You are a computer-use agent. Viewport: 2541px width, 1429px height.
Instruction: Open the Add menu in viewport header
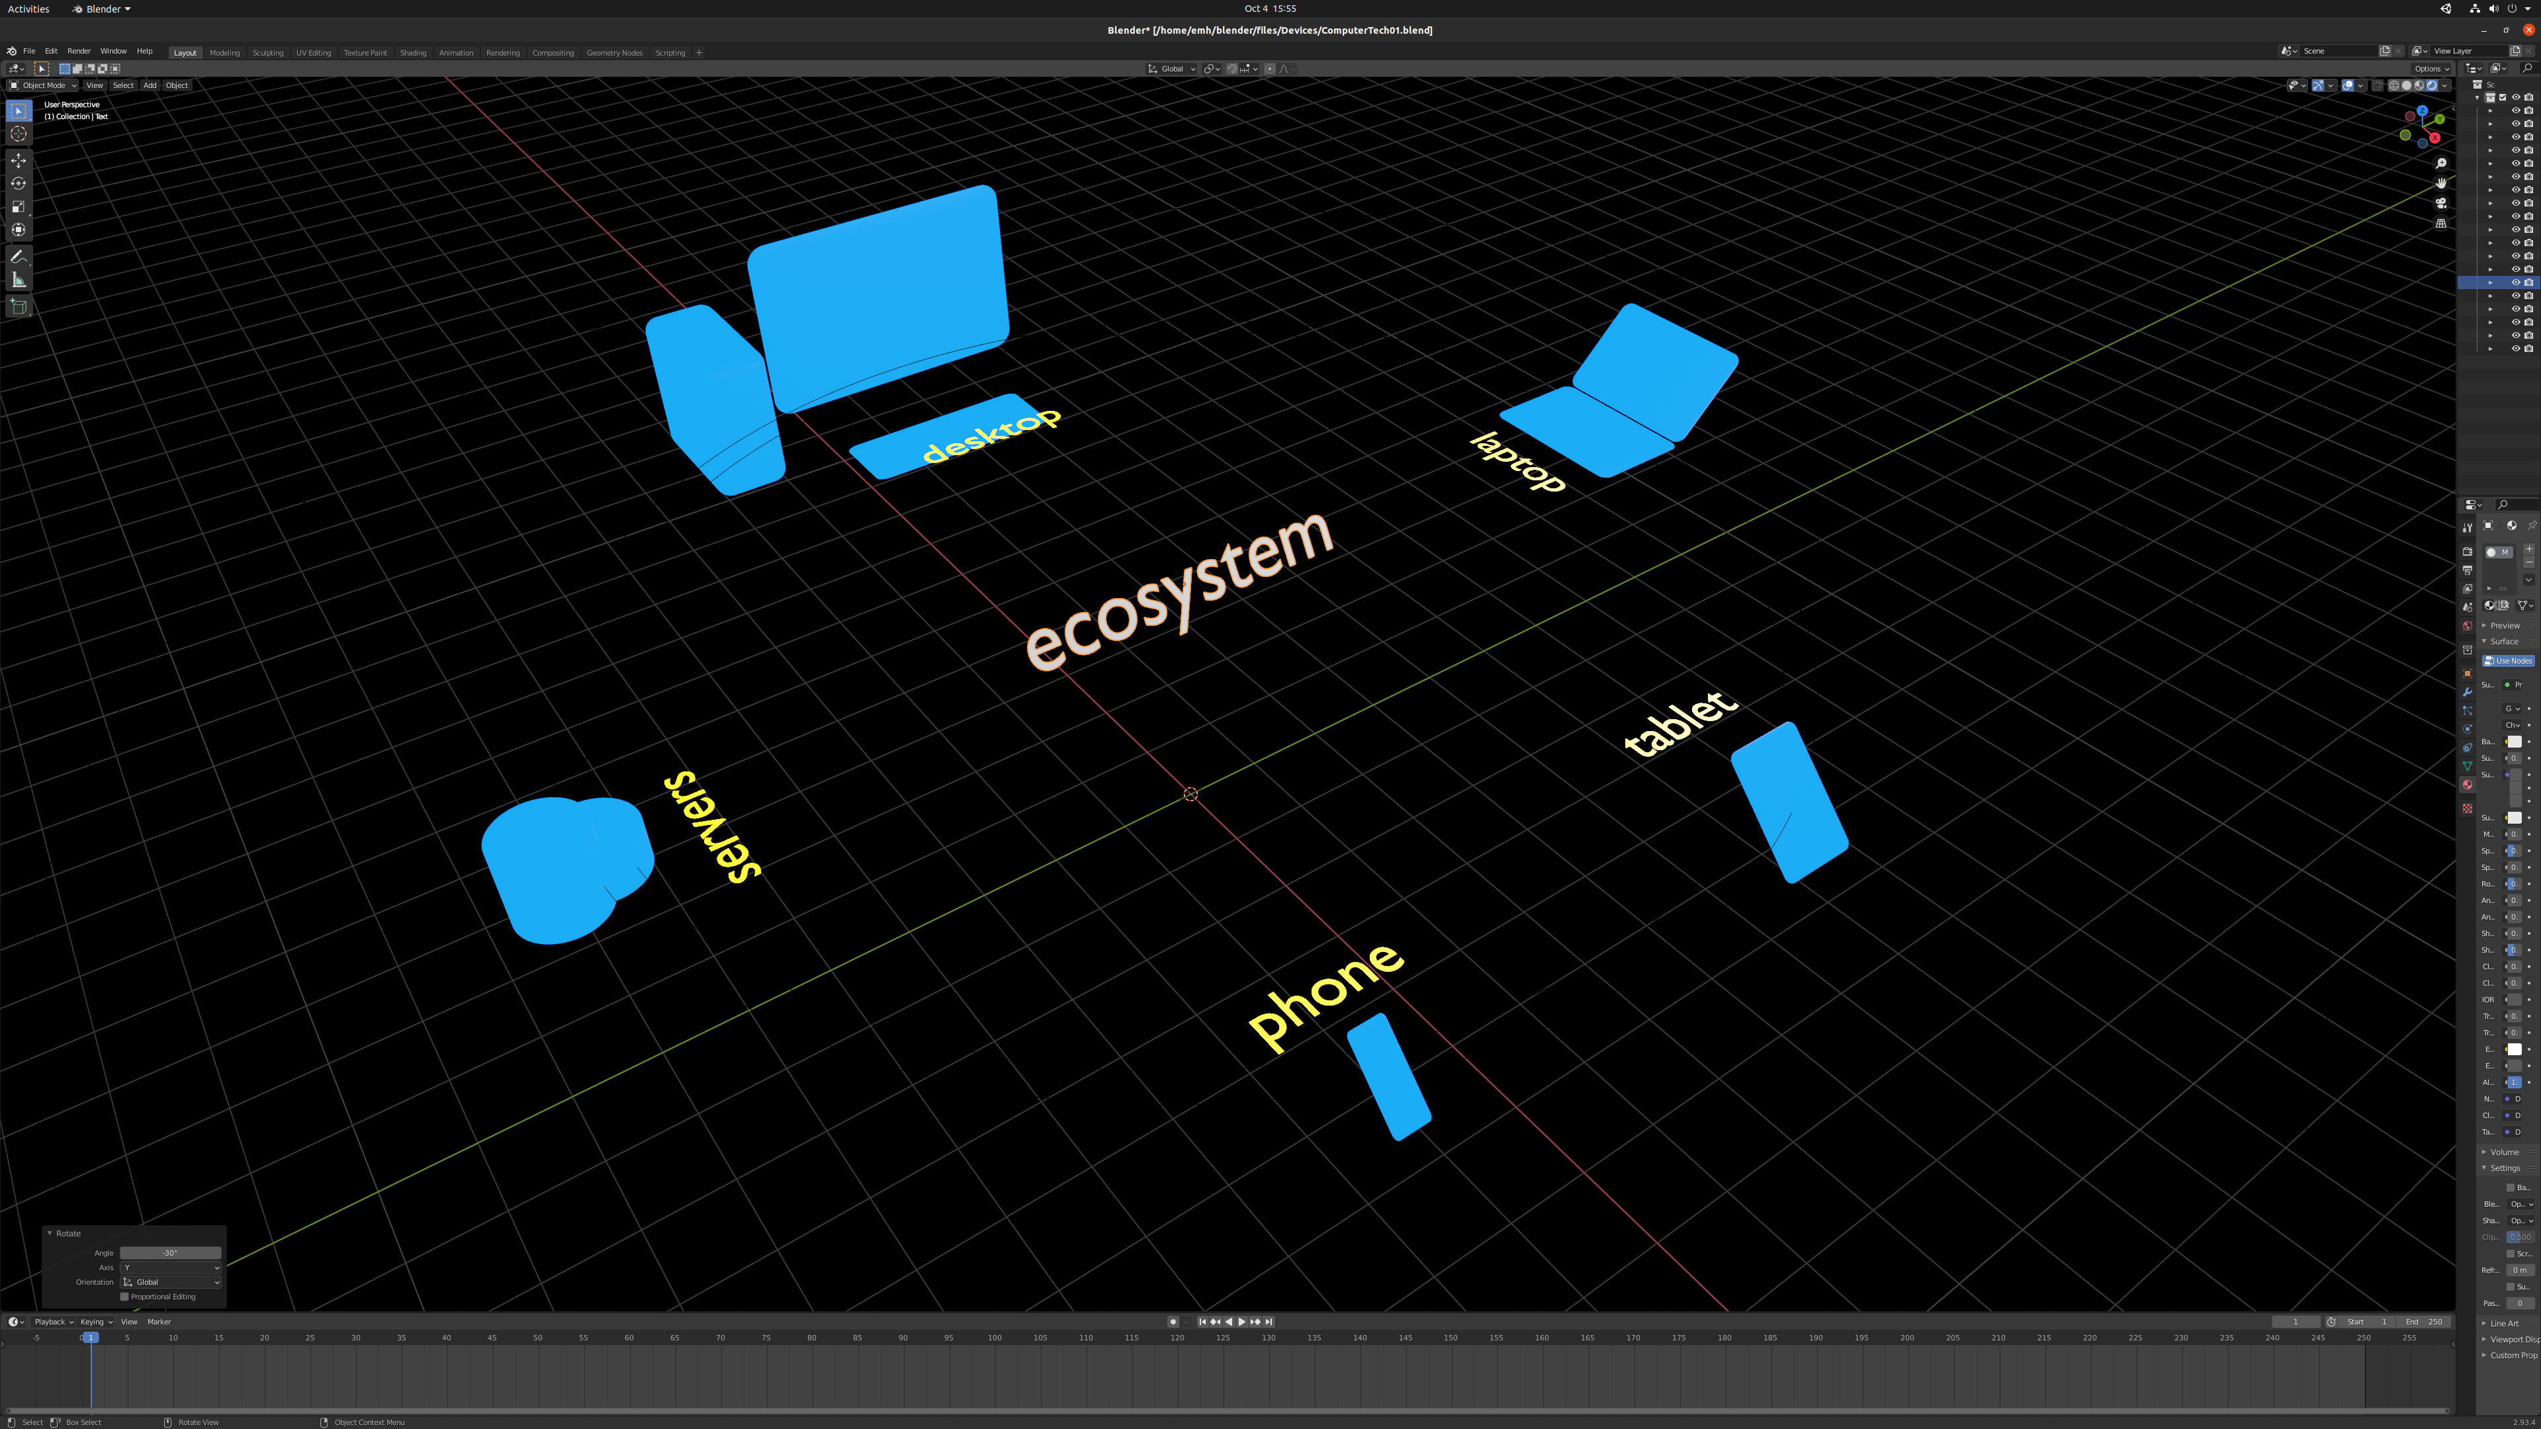[x=150, y=86]
